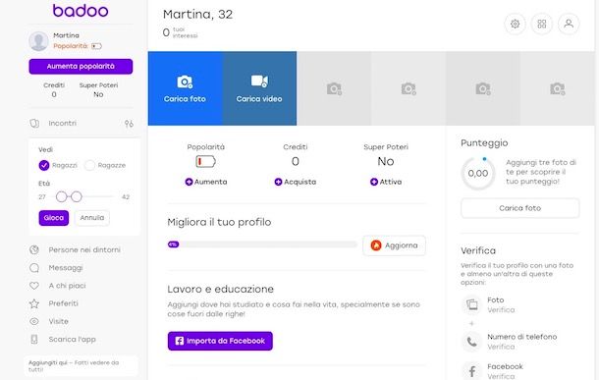Image resolution: width=599 pixels, height=380 pixels.
Task: Click the heart icon beside A chi piaci
Action: (x=34, y=286)
